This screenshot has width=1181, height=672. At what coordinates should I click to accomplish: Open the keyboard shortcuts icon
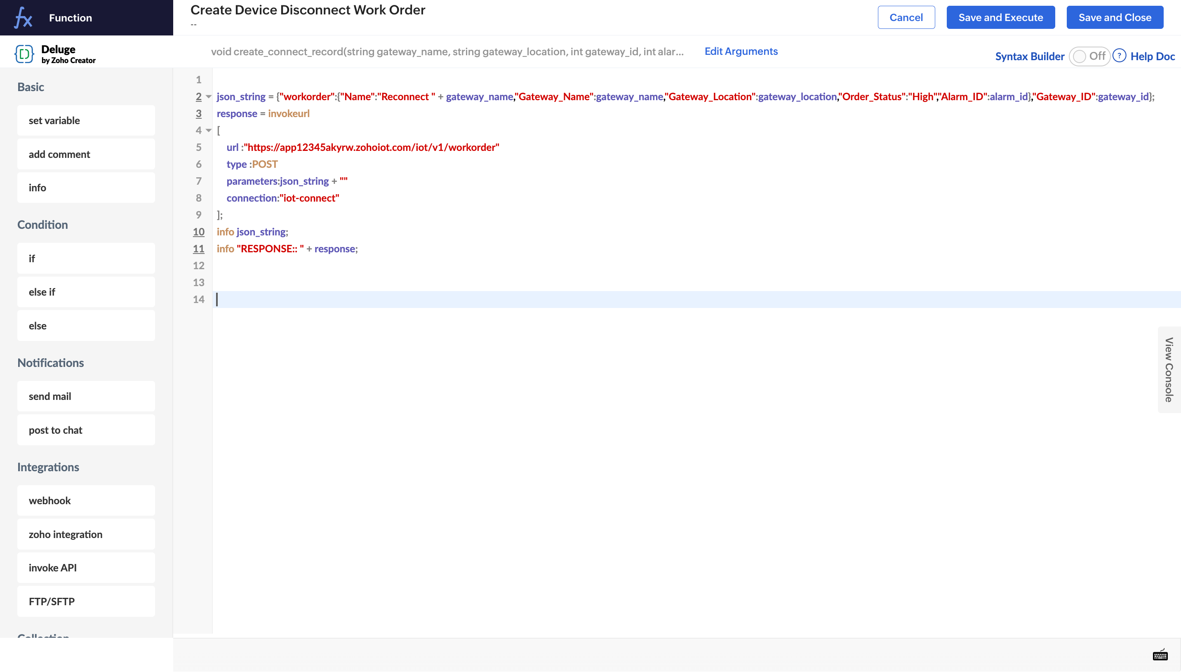(x=1160, y=655)
